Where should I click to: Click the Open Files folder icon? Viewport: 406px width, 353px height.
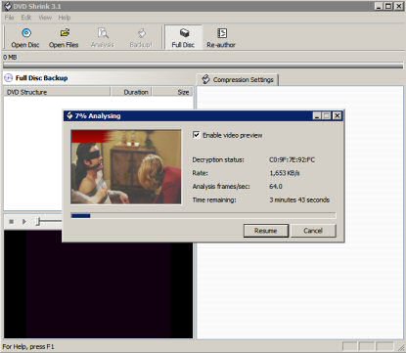[65, 32]
